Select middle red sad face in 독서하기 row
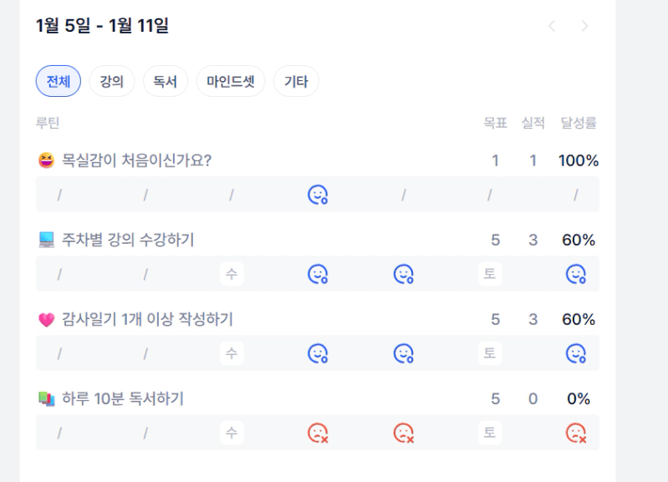The width and height of the screenshot is (668, 482). 404,433
